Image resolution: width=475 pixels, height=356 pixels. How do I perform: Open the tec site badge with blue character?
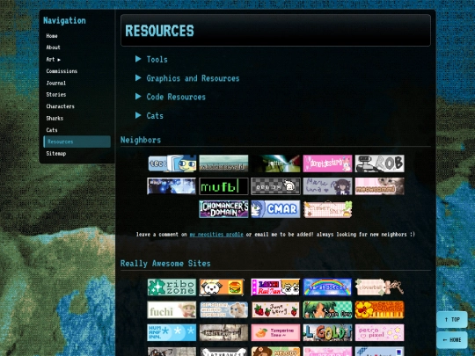172,163
